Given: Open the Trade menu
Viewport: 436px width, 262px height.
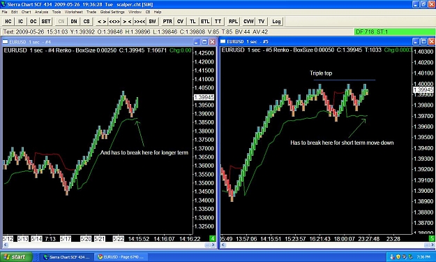Looking at the screenshot, I should [91, 12].
